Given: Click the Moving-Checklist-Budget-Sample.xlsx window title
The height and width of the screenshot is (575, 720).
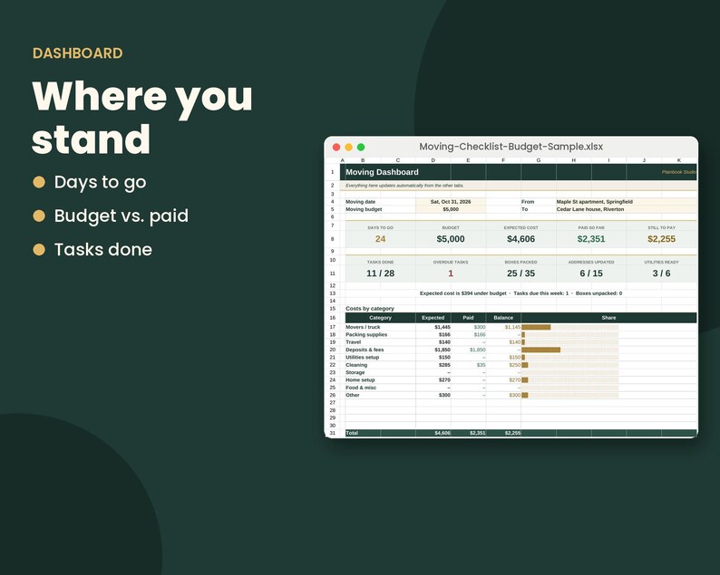Looking at the screenshot, I should coord(511,147).
